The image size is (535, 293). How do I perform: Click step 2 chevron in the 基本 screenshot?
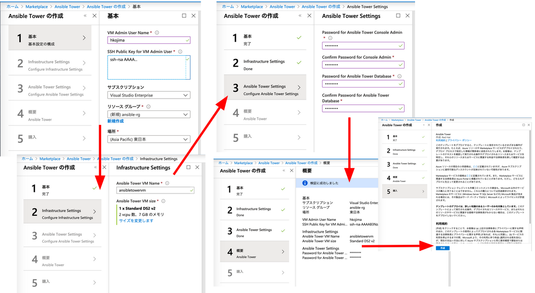point(84,63)
